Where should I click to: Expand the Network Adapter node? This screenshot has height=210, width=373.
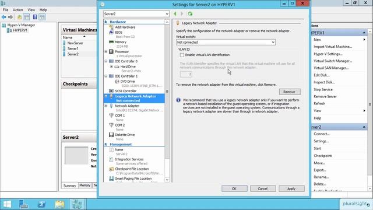point(106,106)
